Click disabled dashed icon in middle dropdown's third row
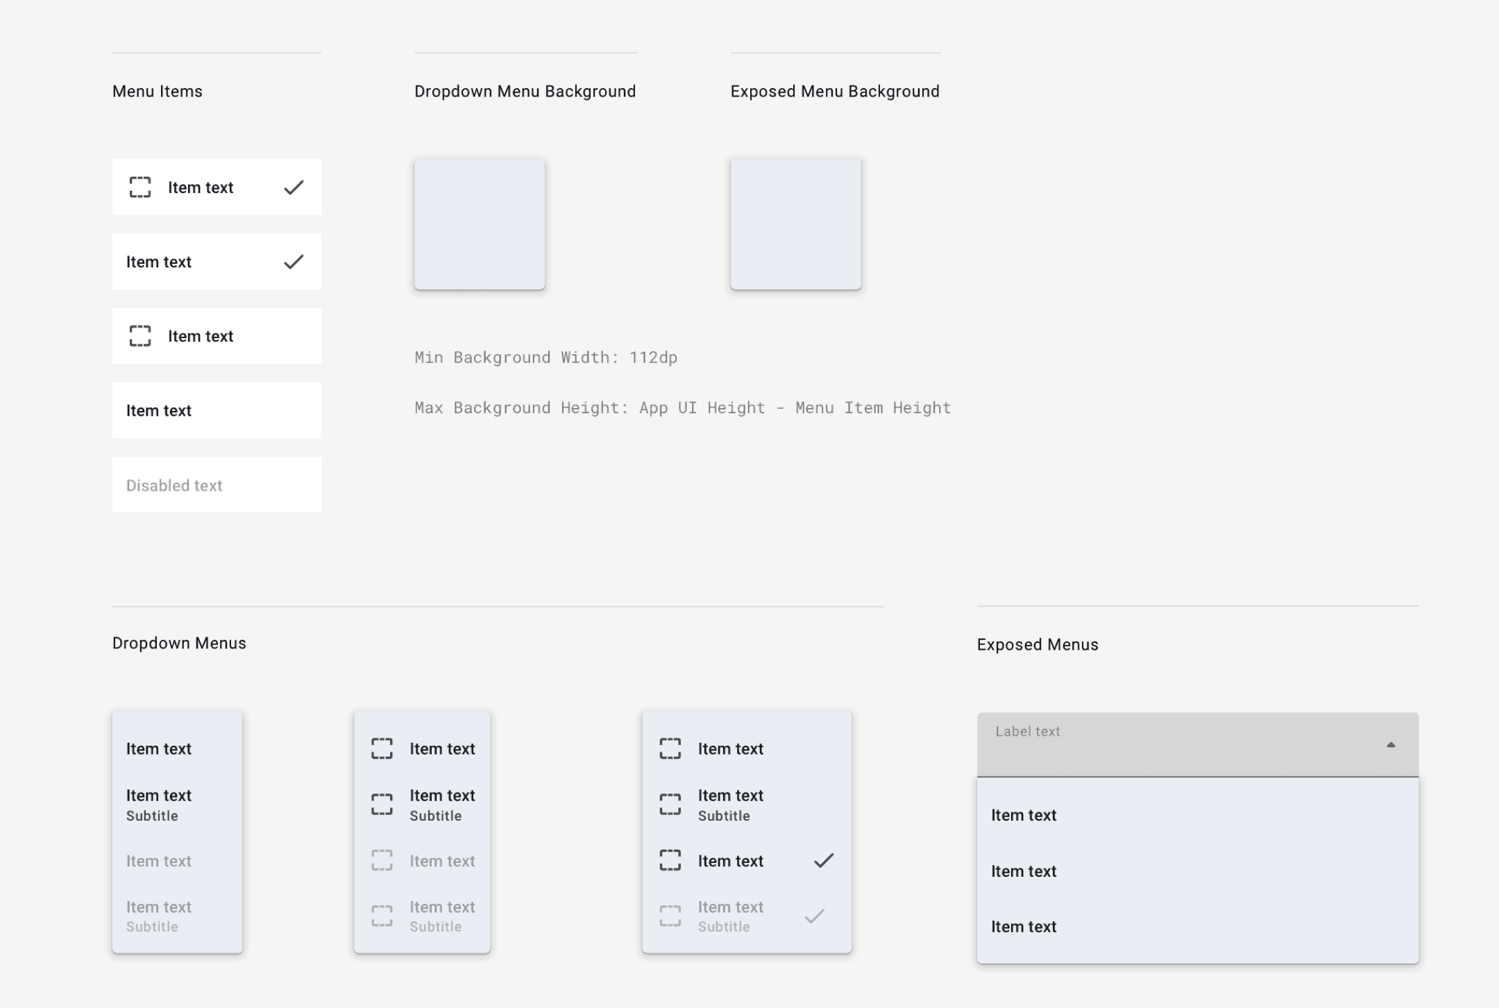The height and width of the screenshot is (1008, 1499). click(x=382, y=861)
